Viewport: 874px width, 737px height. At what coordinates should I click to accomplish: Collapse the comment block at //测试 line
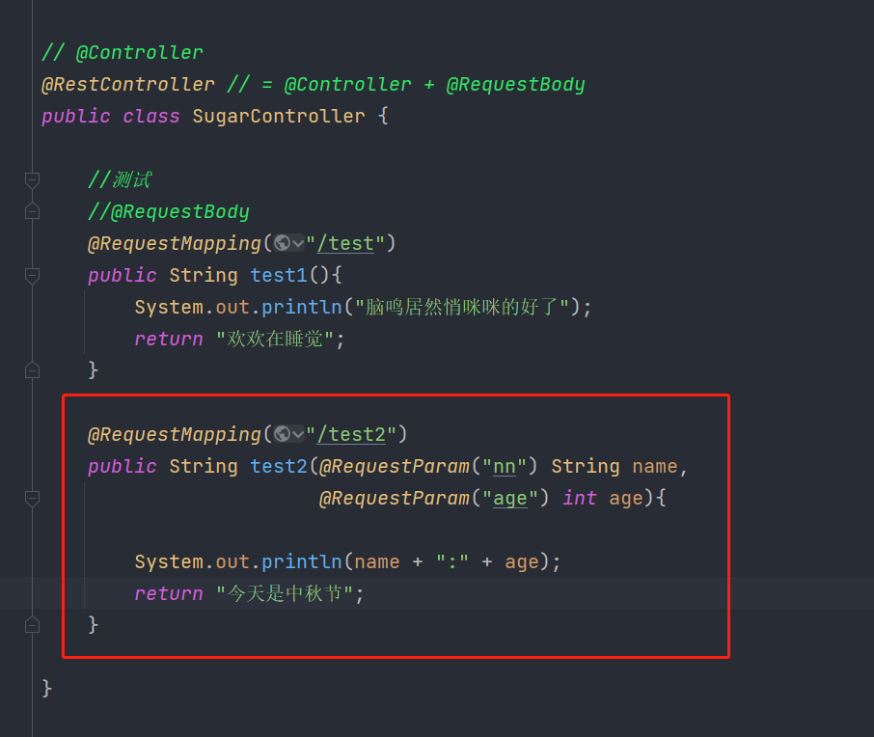point(33,180)
